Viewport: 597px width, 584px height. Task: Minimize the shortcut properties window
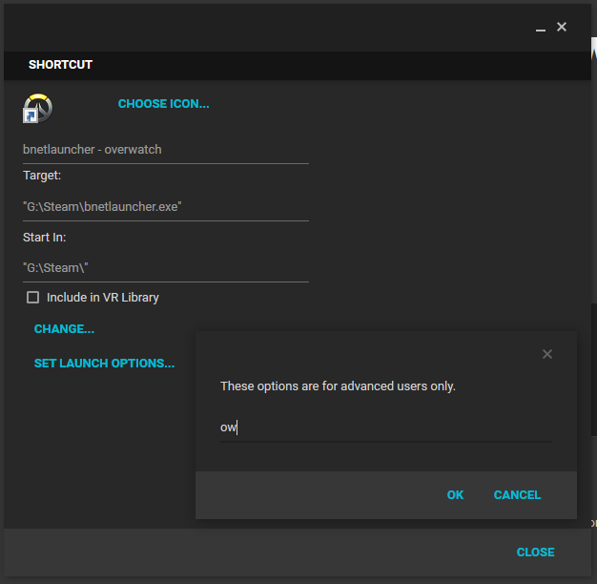(x=541, y=29)
